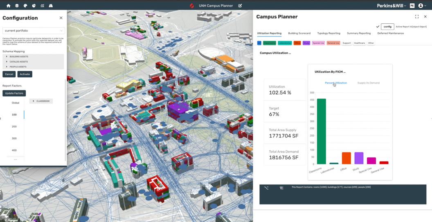Close the Campus Planner panel
432x222 pixels.
(x=425, y=16)
